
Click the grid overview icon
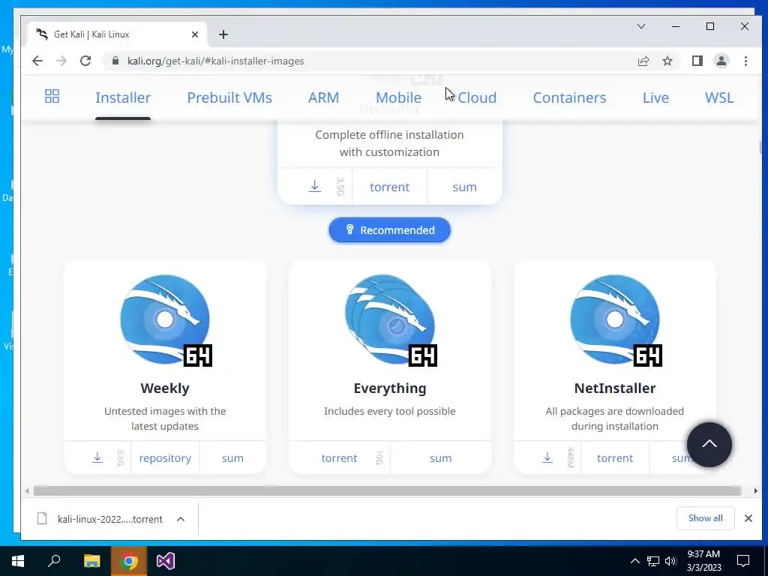click(52, 96)
